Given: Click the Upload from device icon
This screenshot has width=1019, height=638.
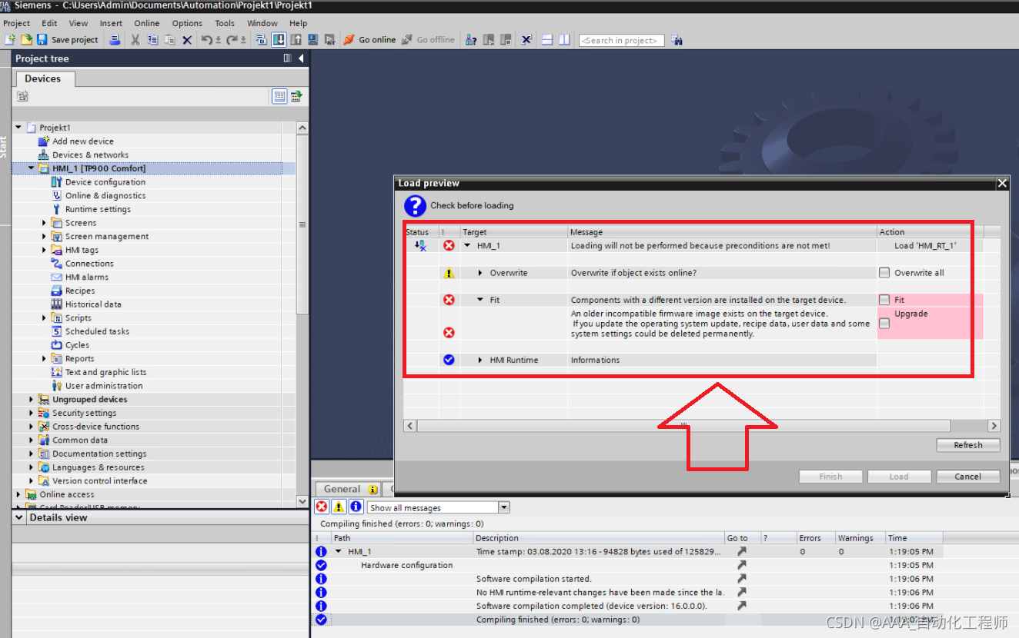Looking at the screenshot, I should click(296, 40).
